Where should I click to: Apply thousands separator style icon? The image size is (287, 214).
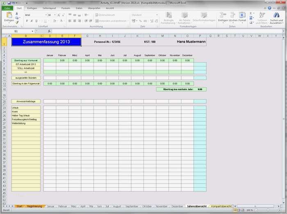(x=145, y=21)
